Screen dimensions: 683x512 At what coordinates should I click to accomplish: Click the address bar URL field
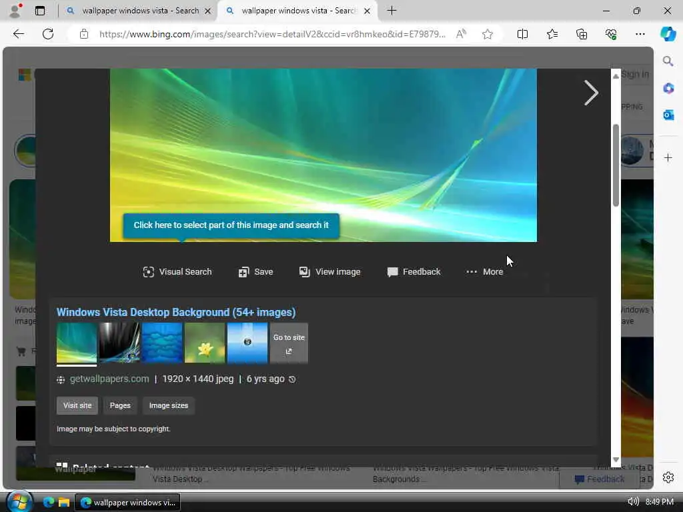272,34
